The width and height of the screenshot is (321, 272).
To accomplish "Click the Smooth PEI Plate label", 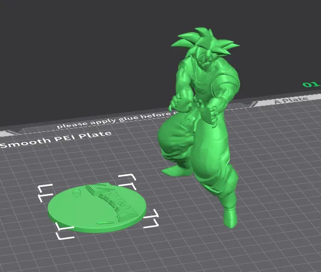I will (56, 140).
